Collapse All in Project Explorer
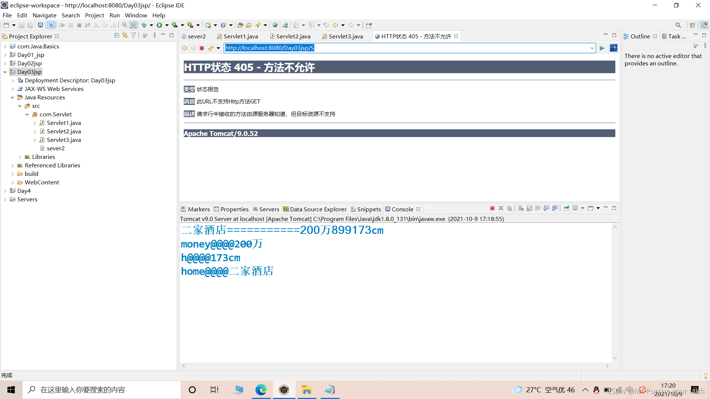This screenshot has width=710, height=399. pyautogui.click(x=116, y=35)
